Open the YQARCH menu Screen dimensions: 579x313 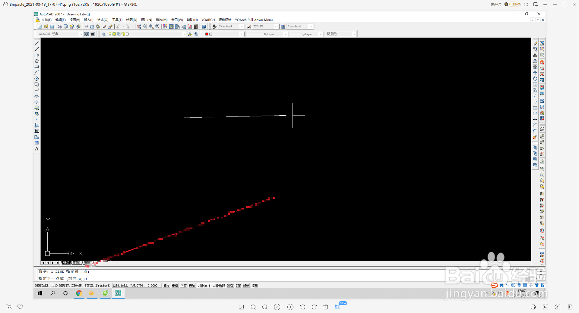(208, 20)
